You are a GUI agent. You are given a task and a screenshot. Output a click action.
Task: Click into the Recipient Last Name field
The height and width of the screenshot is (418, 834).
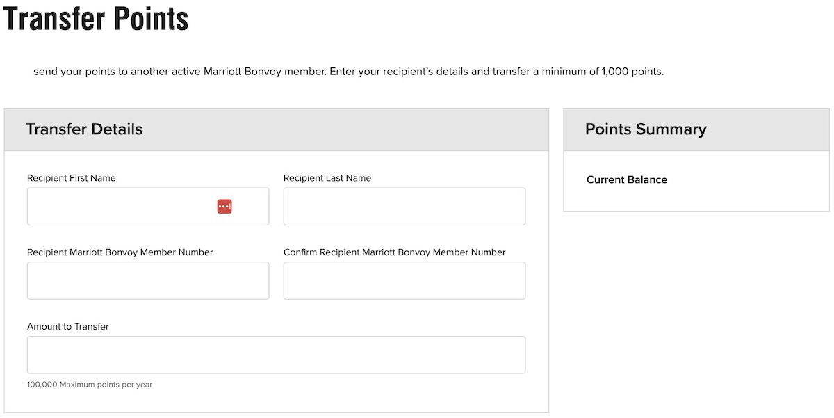click(x=404, y=207)
